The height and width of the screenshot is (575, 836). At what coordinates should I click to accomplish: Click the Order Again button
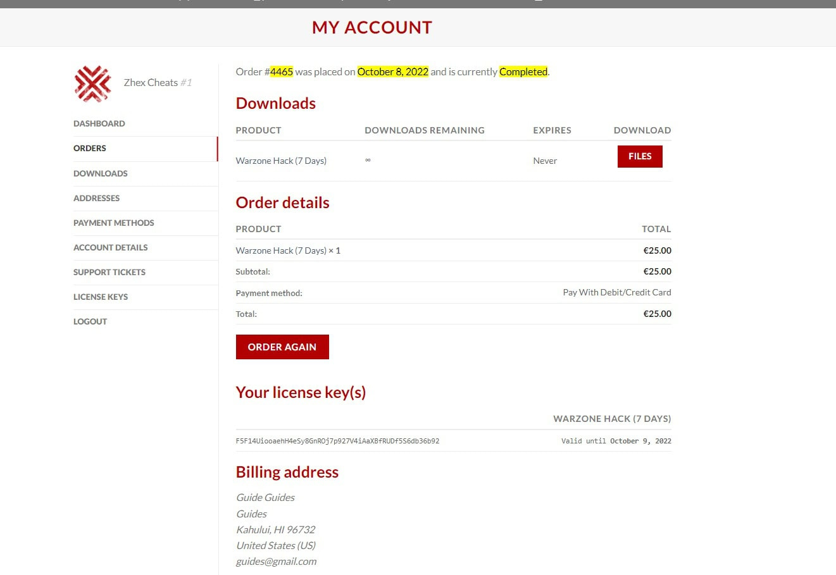click(282, 347)
